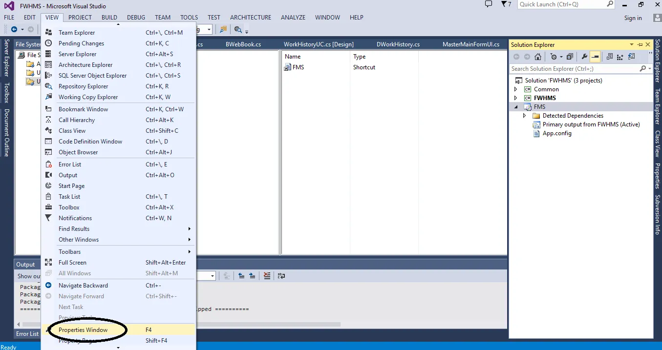This screenshot has height=350, width=662.
Task: Switch to BWebBook.cs tab
Action: [243, 44]
